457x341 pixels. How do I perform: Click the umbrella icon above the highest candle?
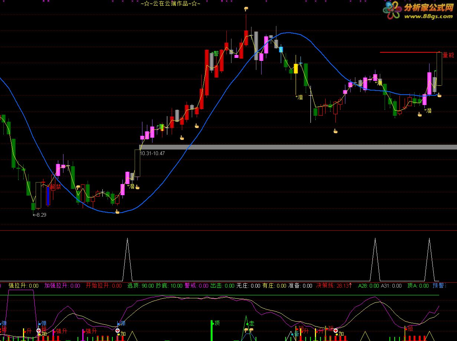click(246, 8)
